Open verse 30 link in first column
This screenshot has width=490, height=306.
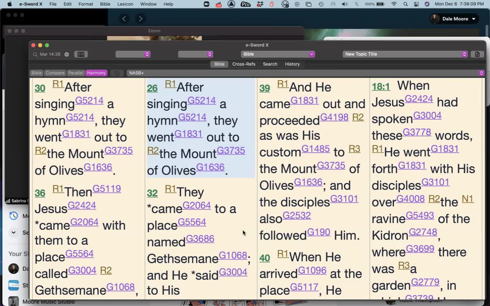click(40, 88)
